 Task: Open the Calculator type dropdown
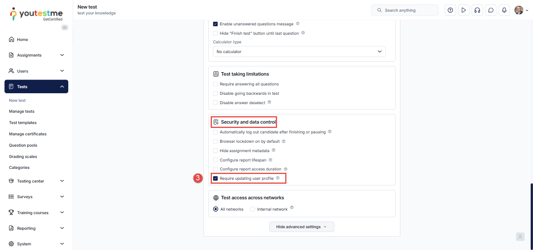click(299, 51)
